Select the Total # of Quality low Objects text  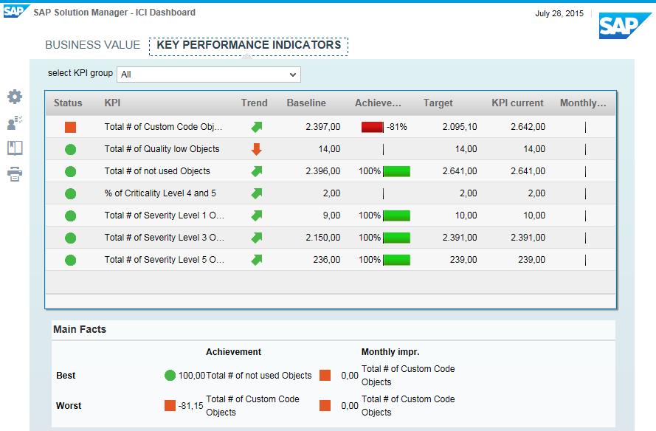click(x=162, y=149)
